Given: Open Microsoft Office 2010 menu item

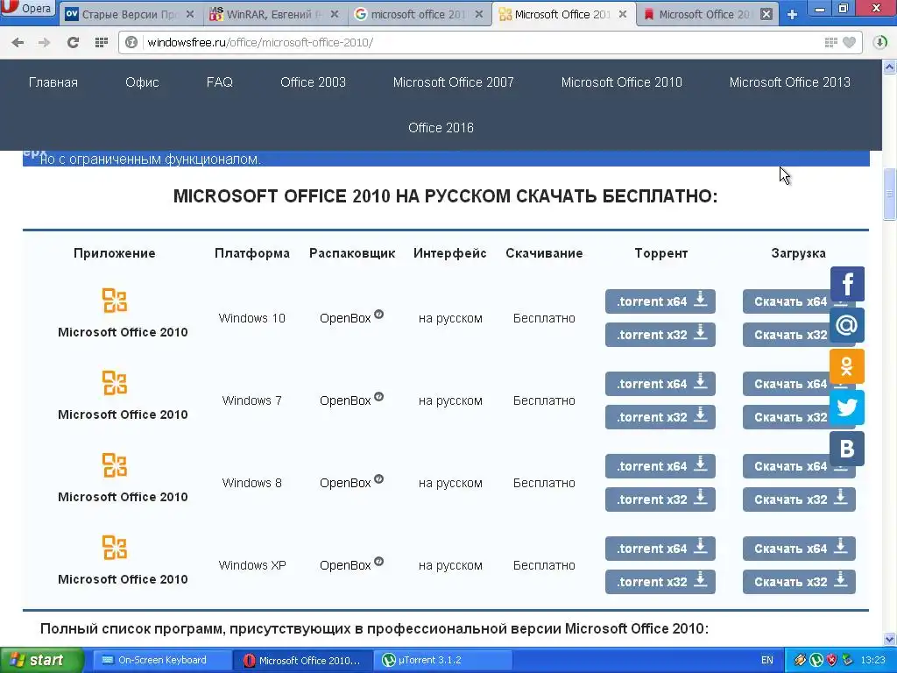Looking at the screenshot, I should click(x=621, y=82).
